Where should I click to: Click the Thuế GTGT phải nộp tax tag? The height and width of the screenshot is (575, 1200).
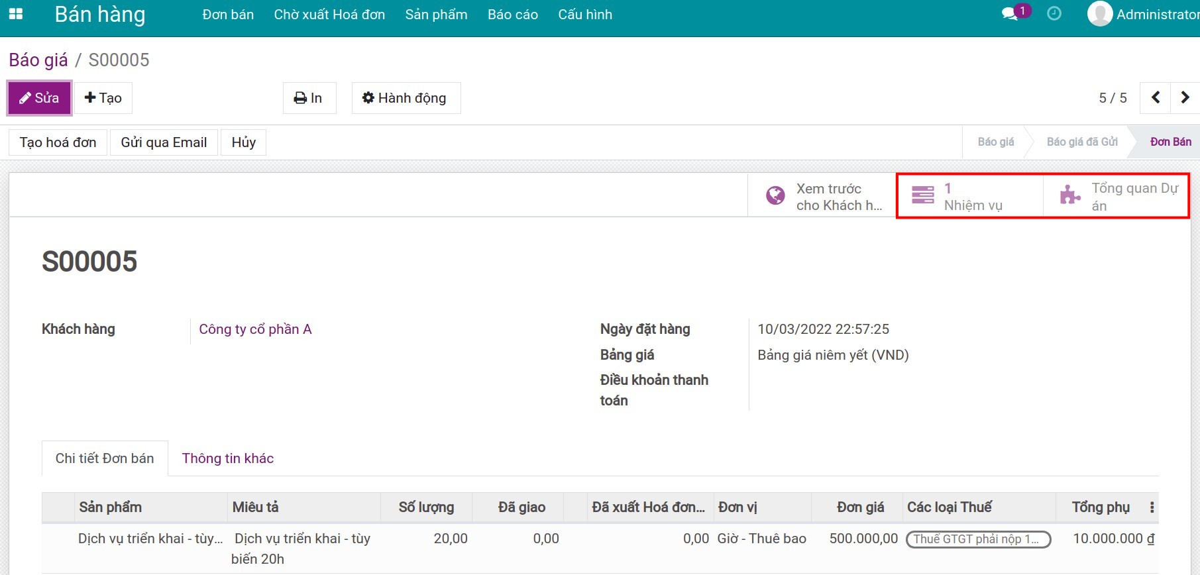coord(979,539)
